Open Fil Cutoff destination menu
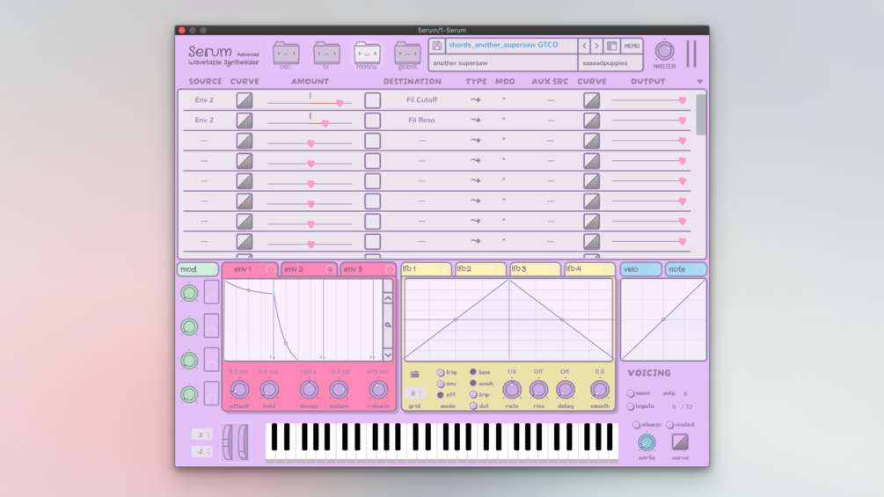 pyautogui.click(x=421, y=99)
